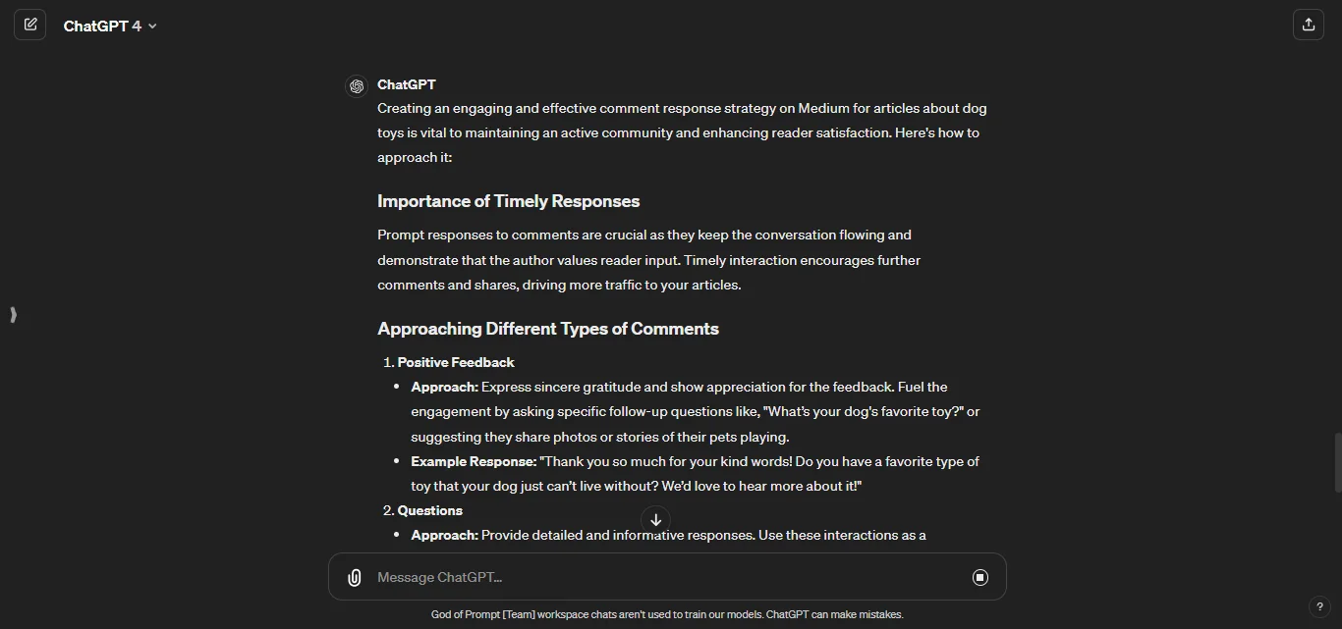Click the Questions numbered list entry
This screenshot has width=1342, height=629.
tap(429, 510)
